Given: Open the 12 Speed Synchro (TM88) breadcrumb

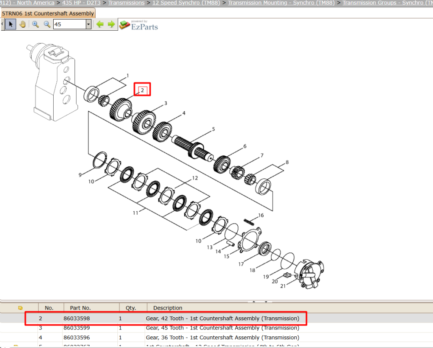Looking at the screenshot, I should coord(186,3).
